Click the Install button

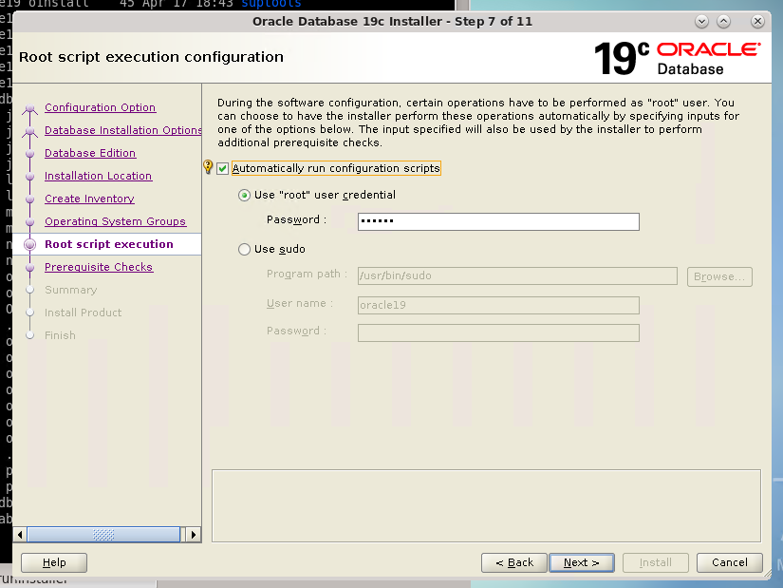[655, 562]
